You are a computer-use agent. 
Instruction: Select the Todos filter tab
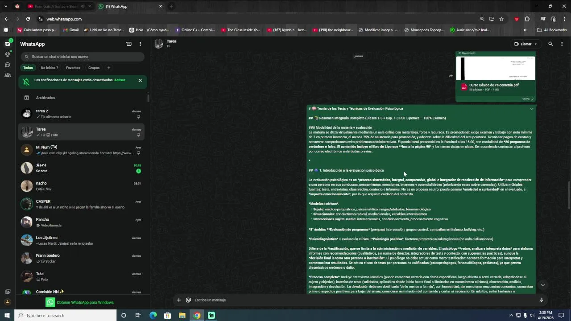pos(28,68)
